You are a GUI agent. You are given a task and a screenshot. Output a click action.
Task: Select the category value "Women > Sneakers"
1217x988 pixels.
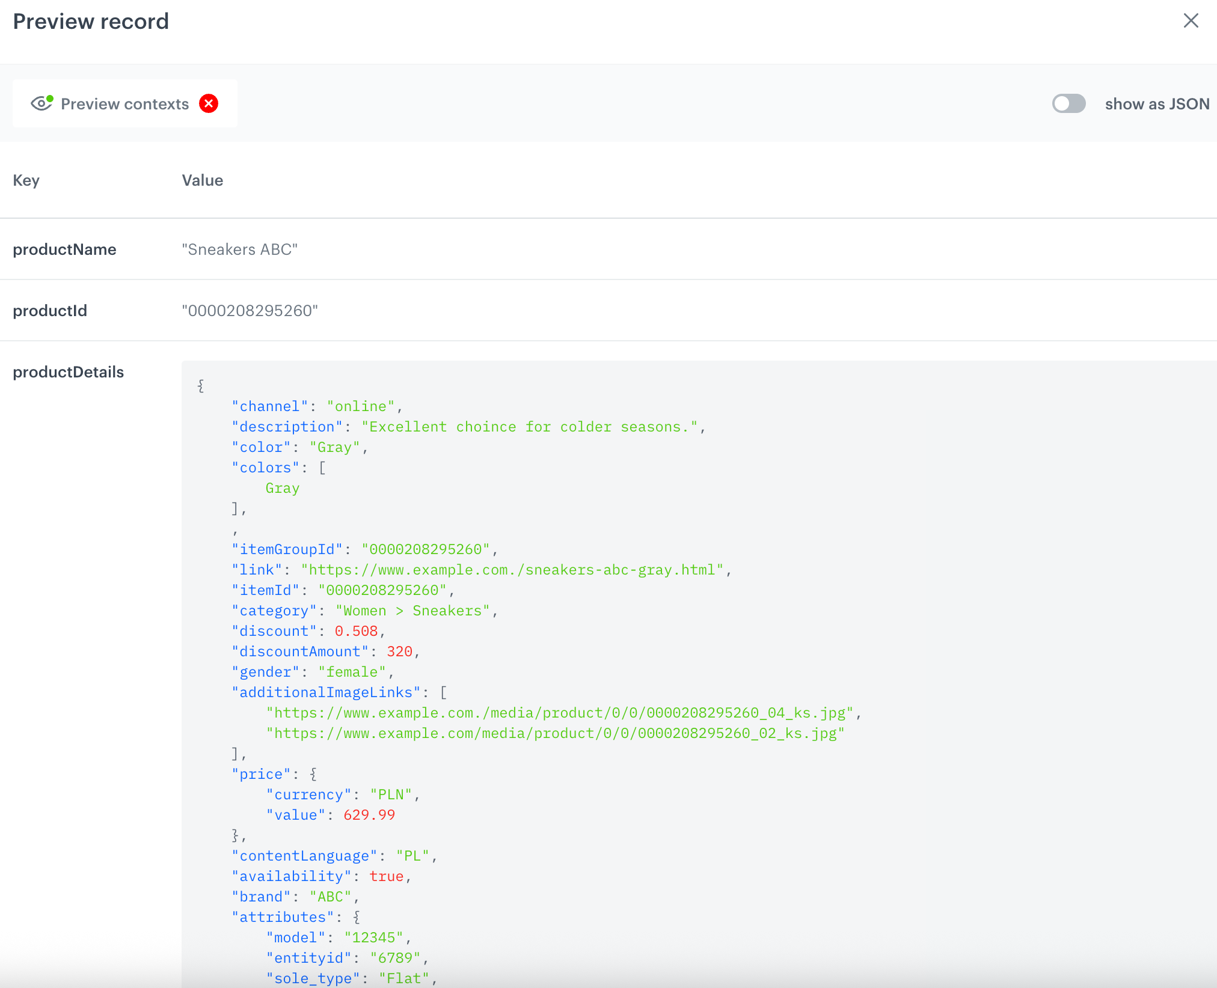tap(411, 611)
